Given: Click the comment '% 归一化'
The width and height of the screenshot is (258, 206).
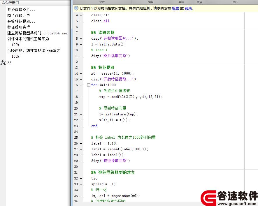Looking at the screenshot, I should 99,190.
